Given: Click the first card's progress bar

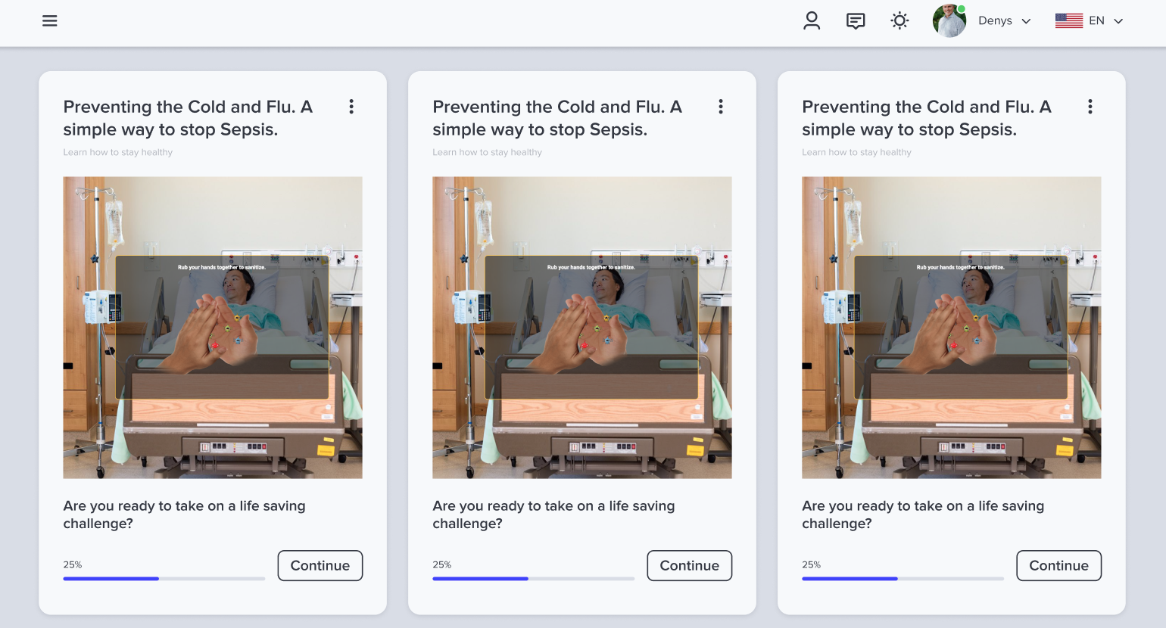Looking at the screenshot, I should [164, 579].
